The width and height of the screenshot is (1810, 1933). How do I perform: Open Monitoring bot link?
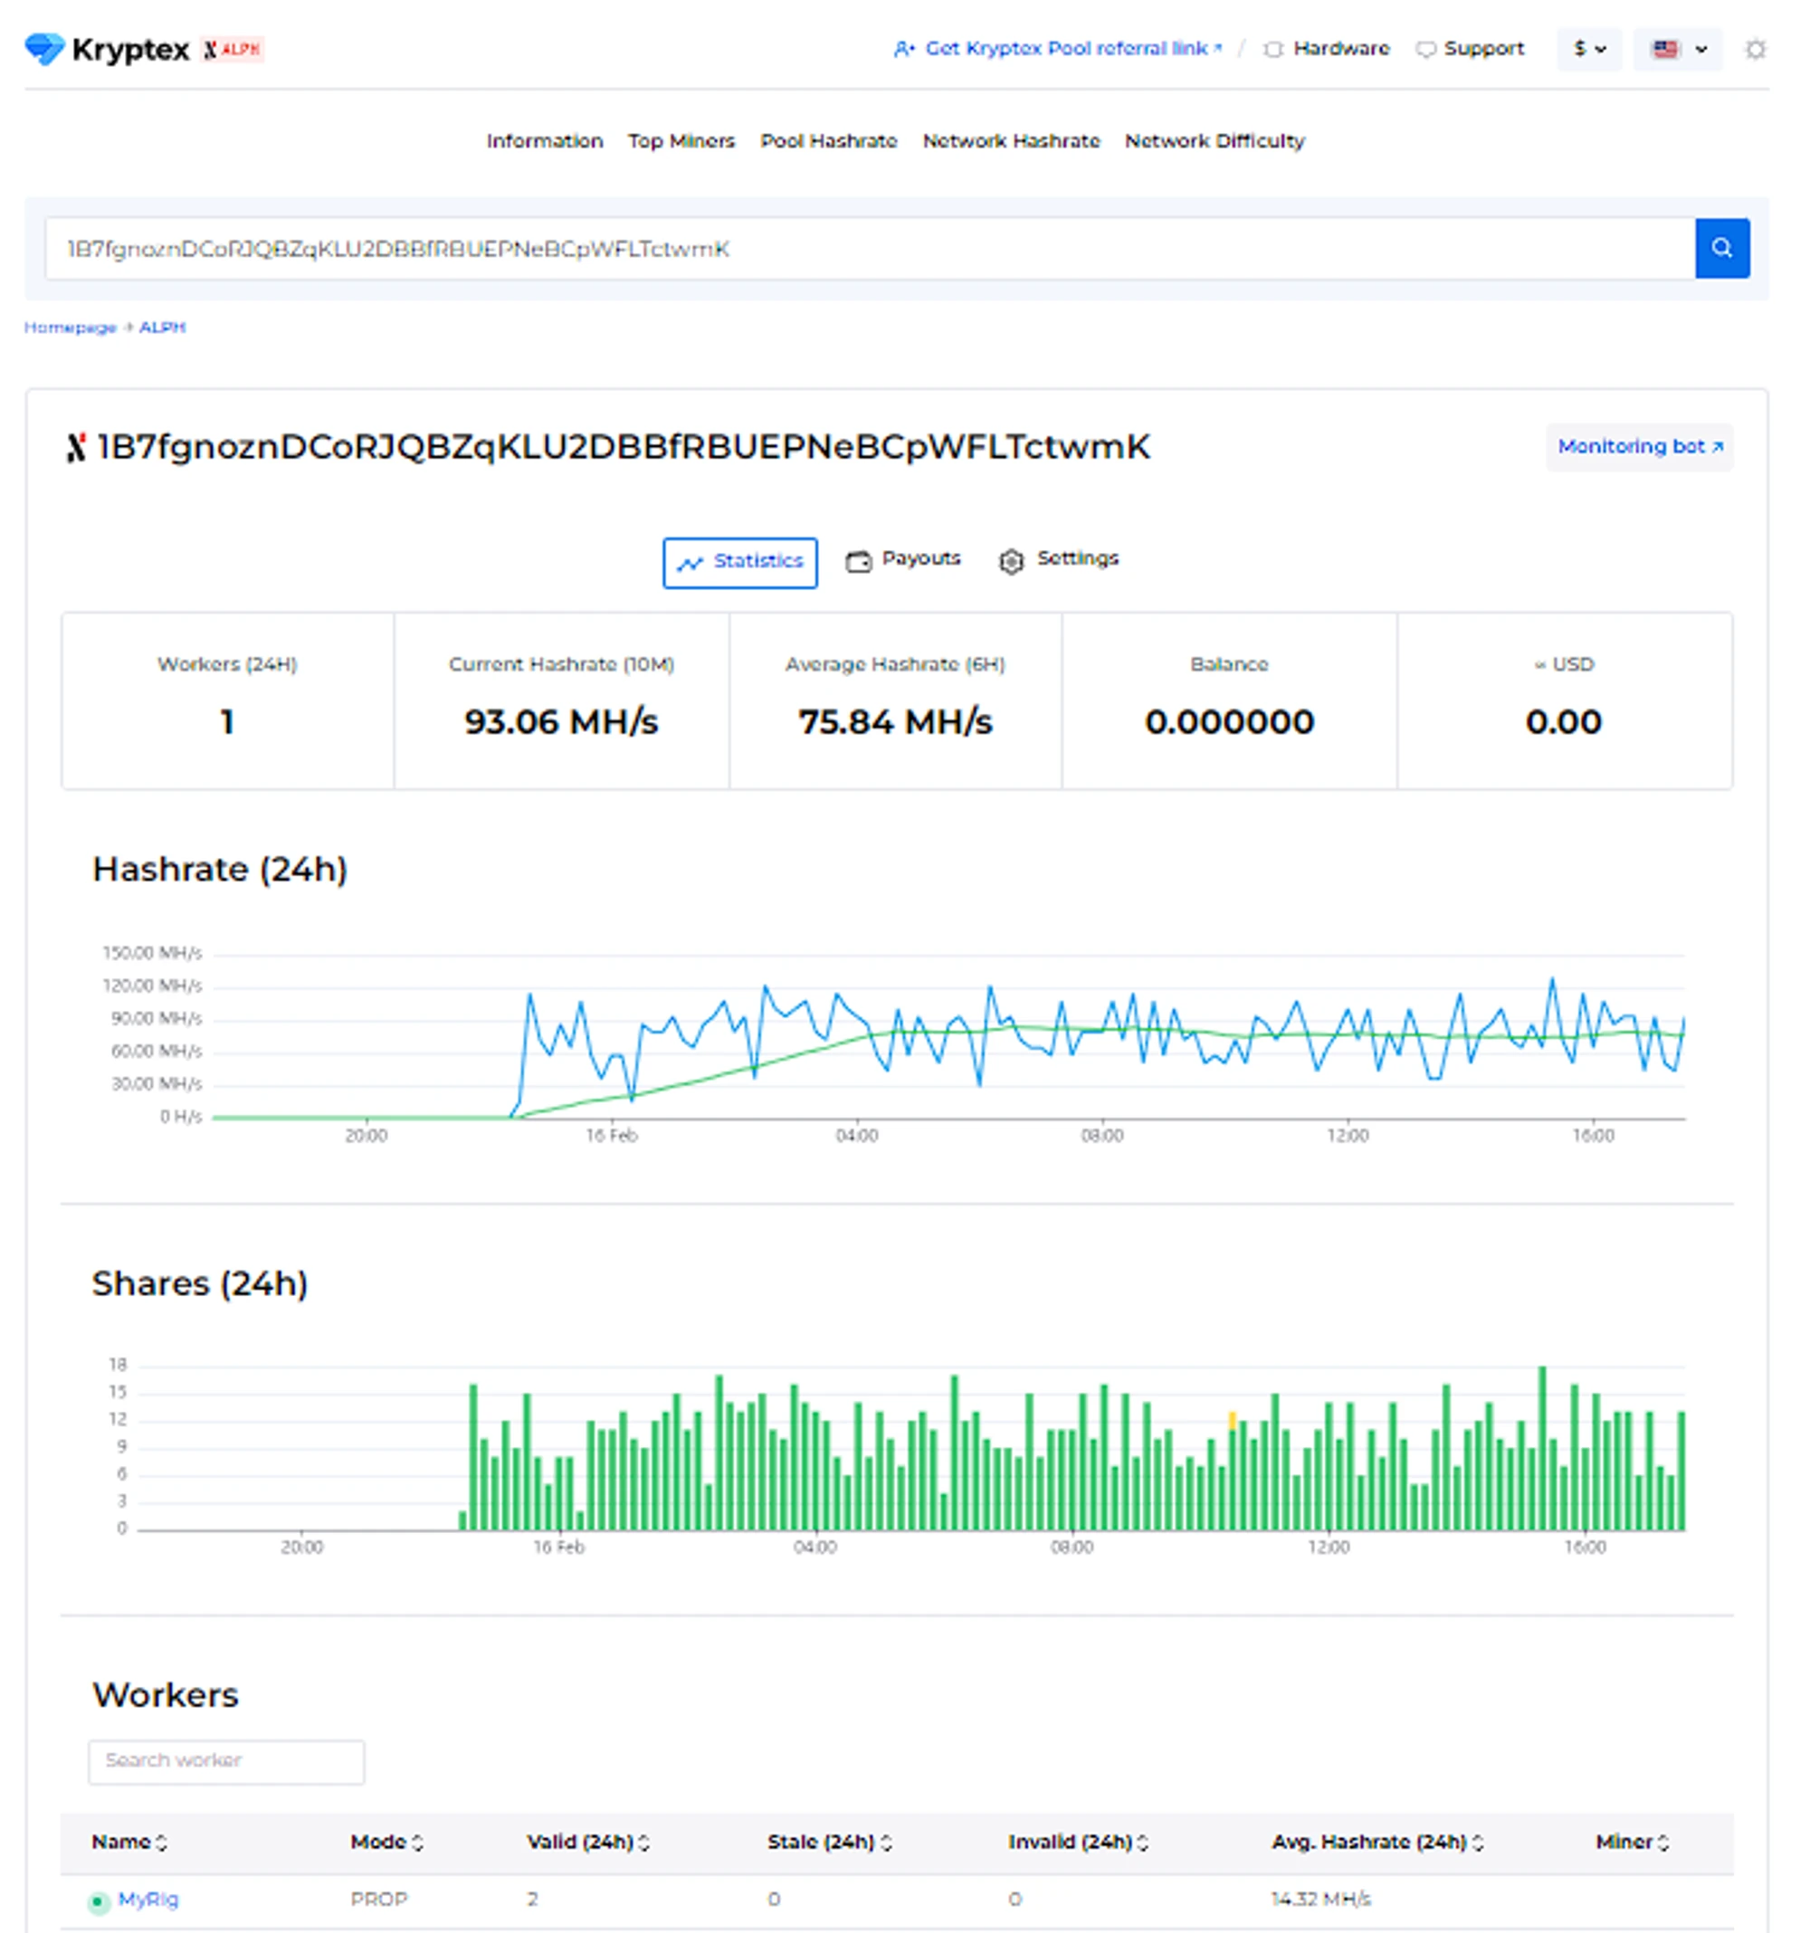pos(1638,447)
